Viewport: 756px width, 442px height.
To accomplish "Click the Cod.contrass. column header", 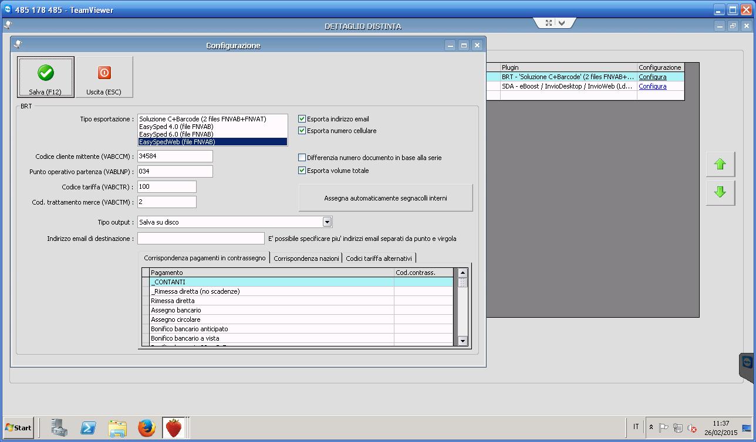I will click(424, 273).
